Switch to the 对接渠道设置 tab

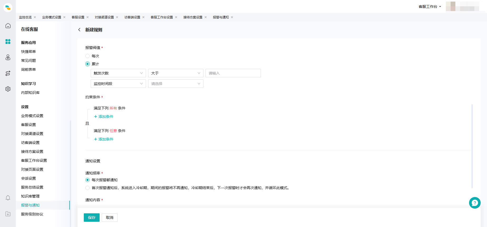coord(104,17)
